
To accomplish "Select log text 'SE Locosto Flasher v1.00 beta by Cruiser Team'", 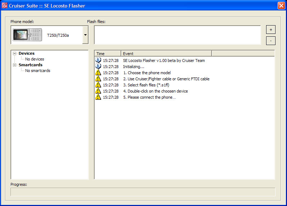I will 164,61.
